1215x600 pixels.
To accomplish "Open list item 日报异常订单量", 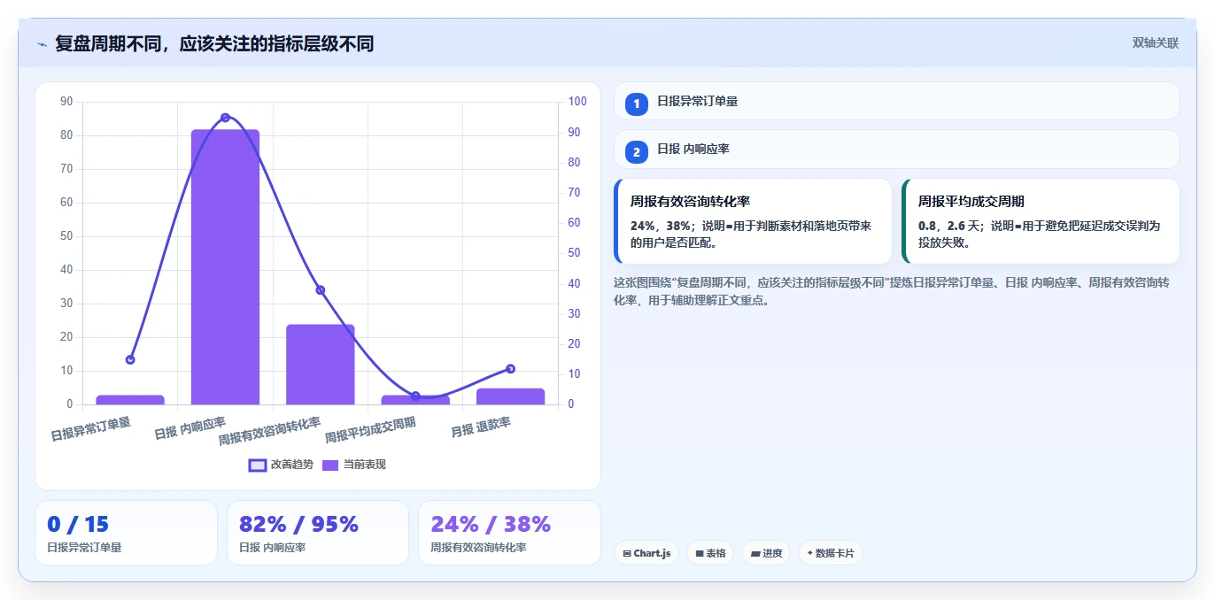I will tap(896, 101).
